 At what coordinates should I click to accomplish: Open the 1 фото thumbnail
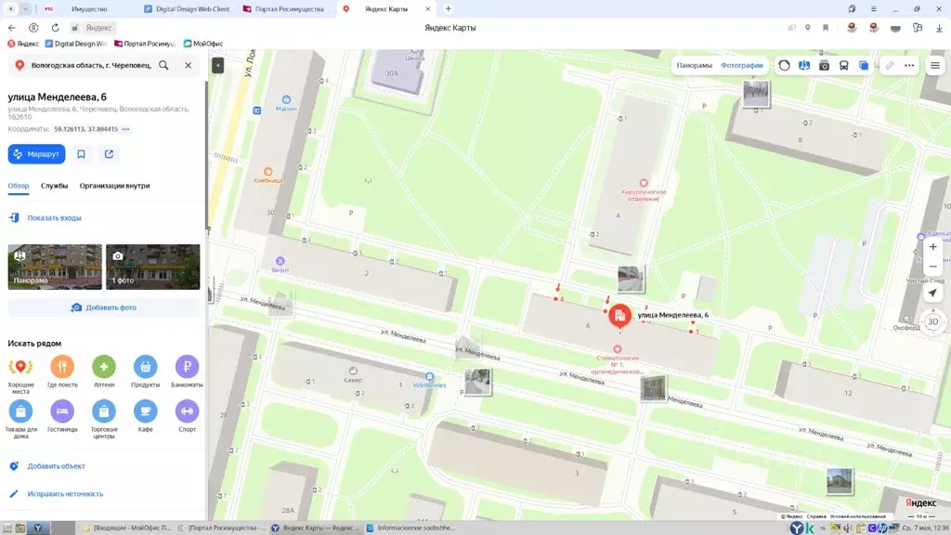click(x=153, y=267)
